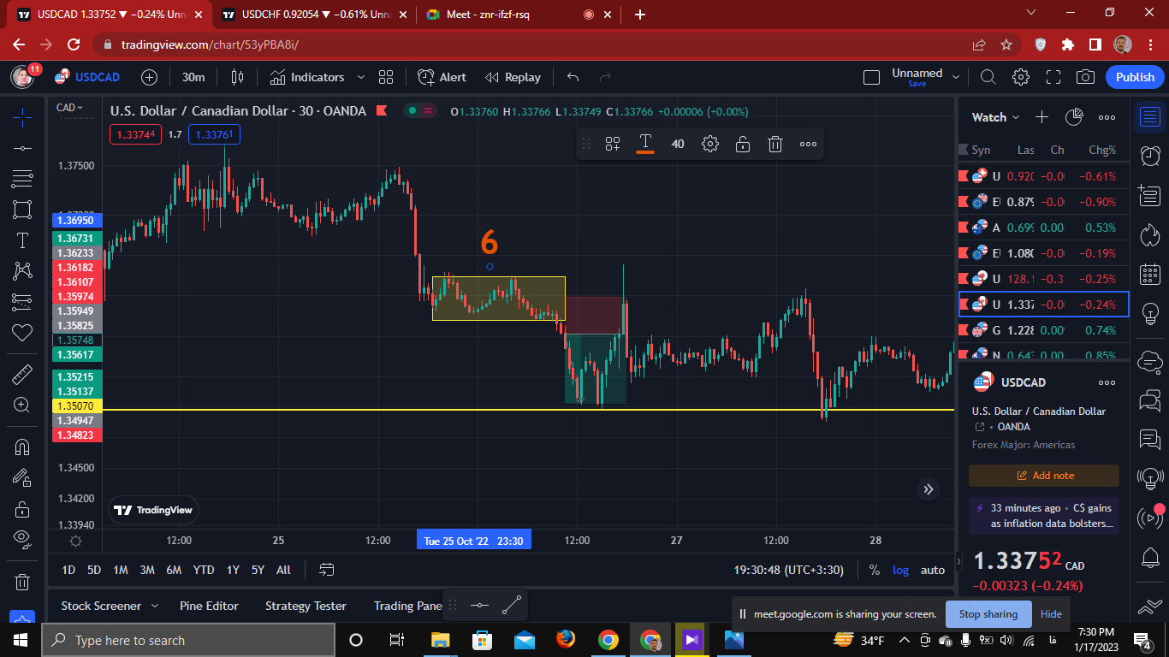Image resolution: width=1169 pixels, height=657 pixels.
Task: Expand the Indicators favorites dropdown arrow
Action: click(361, 77)
